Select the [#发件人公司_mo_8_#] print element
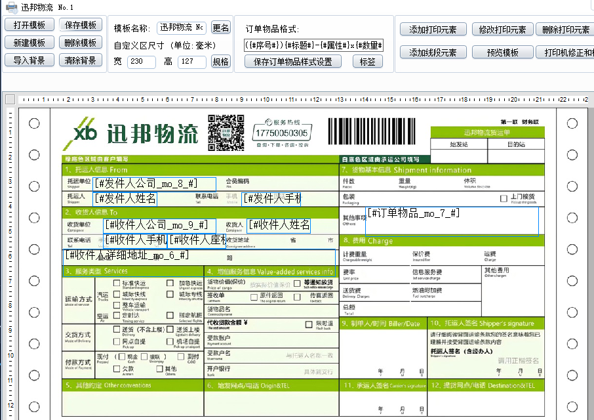The width and height of the screenshot is (594, 420). (155, 184)
